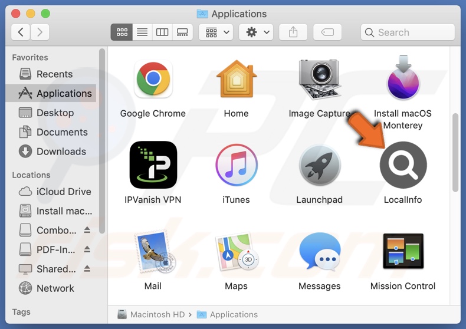Open Network in the sidebar
466x329 pixels.
point(51,288)
